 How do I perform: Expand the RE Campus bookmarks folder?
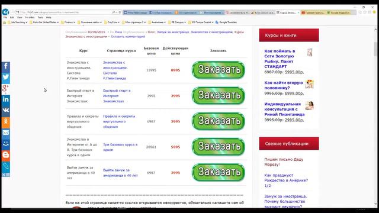177,22
